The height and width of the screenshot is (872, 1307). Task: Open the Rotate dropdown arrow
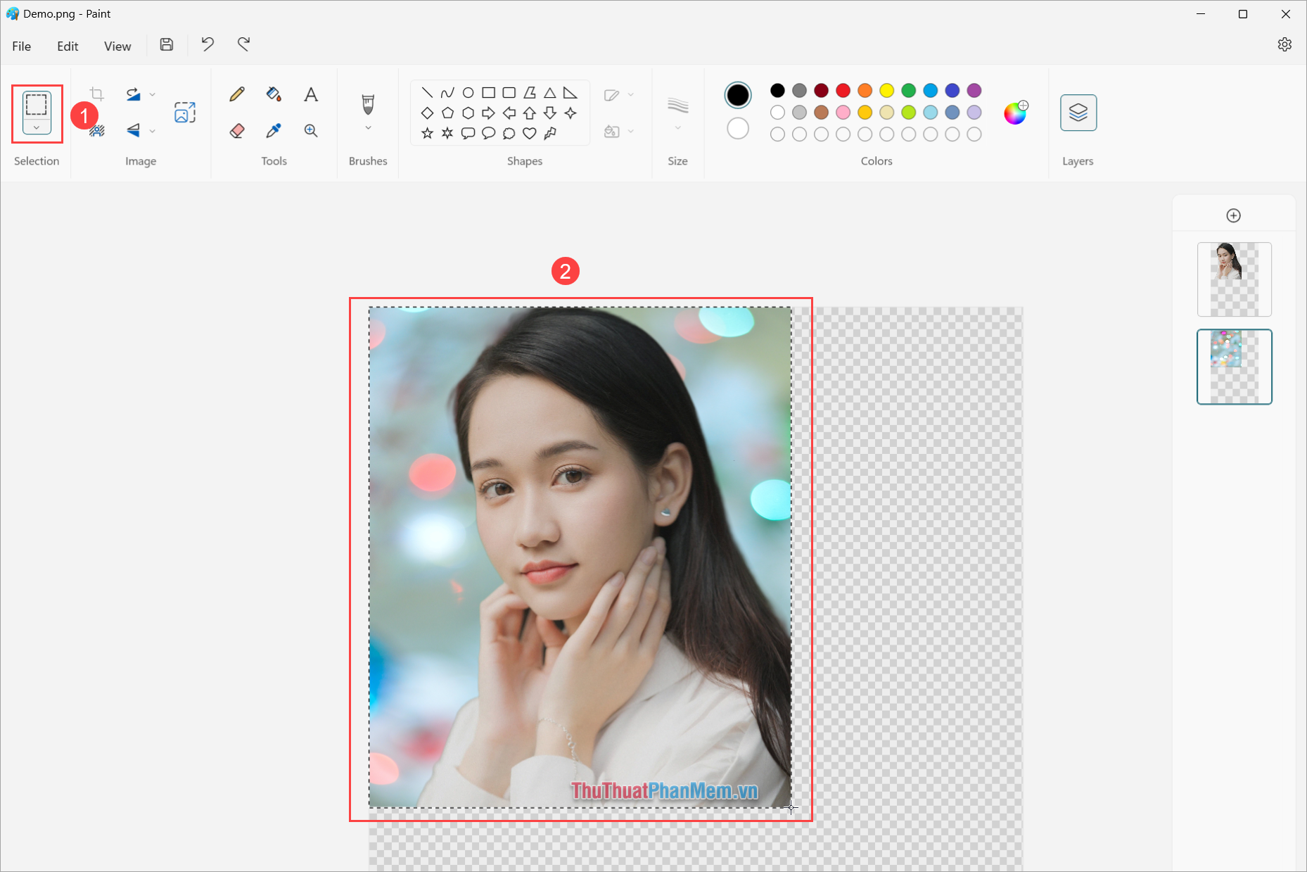coord(152,93)
